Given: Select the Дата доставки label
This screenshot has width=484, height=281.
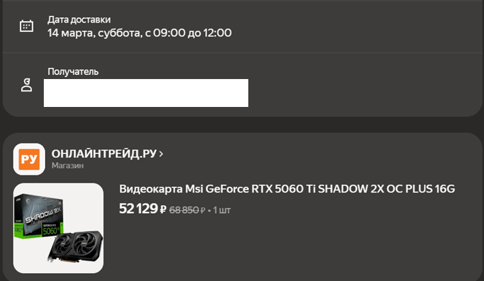Looking at the screenshot, I should pyautogui.click(x=79, y=20).
